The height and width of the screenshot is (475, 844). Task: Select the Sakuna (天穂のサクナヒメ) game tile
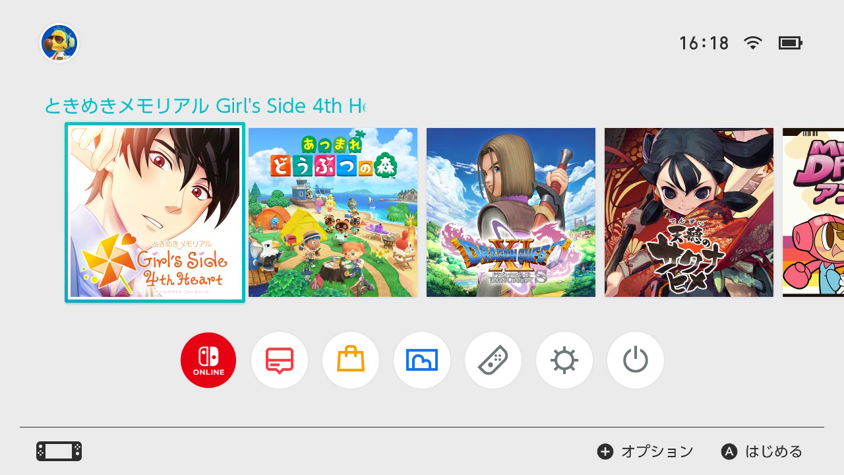pos(689,212)
